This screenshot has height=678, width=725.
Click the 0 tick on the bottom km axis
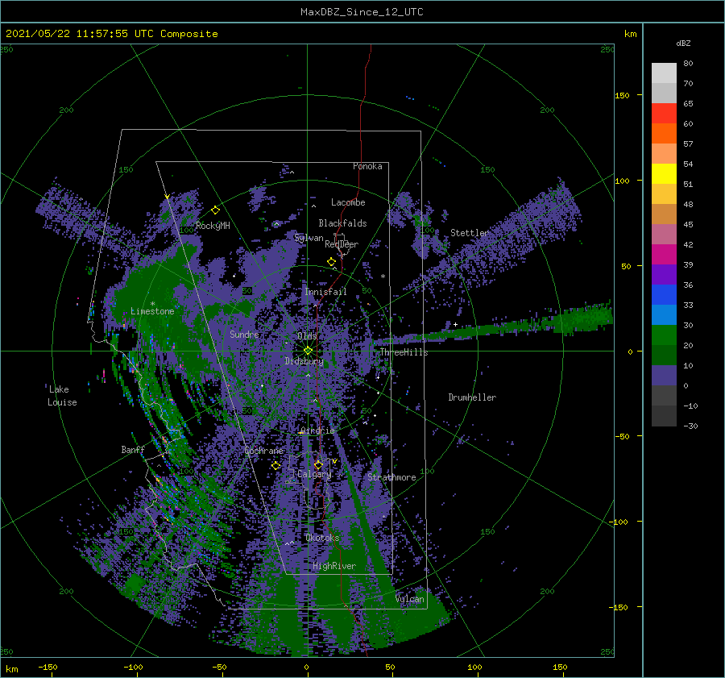click(x=307, y=667)
